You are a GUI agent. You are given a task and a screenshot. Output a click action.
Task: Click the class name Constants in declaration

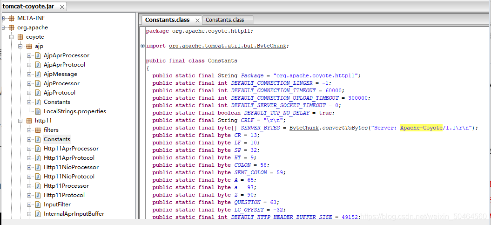point(222,61)
